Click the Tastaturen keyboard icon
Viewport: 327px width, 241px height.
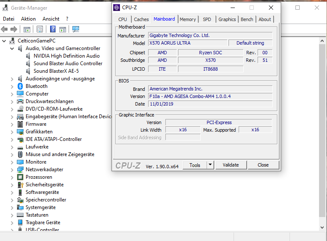tap(20, 215)
